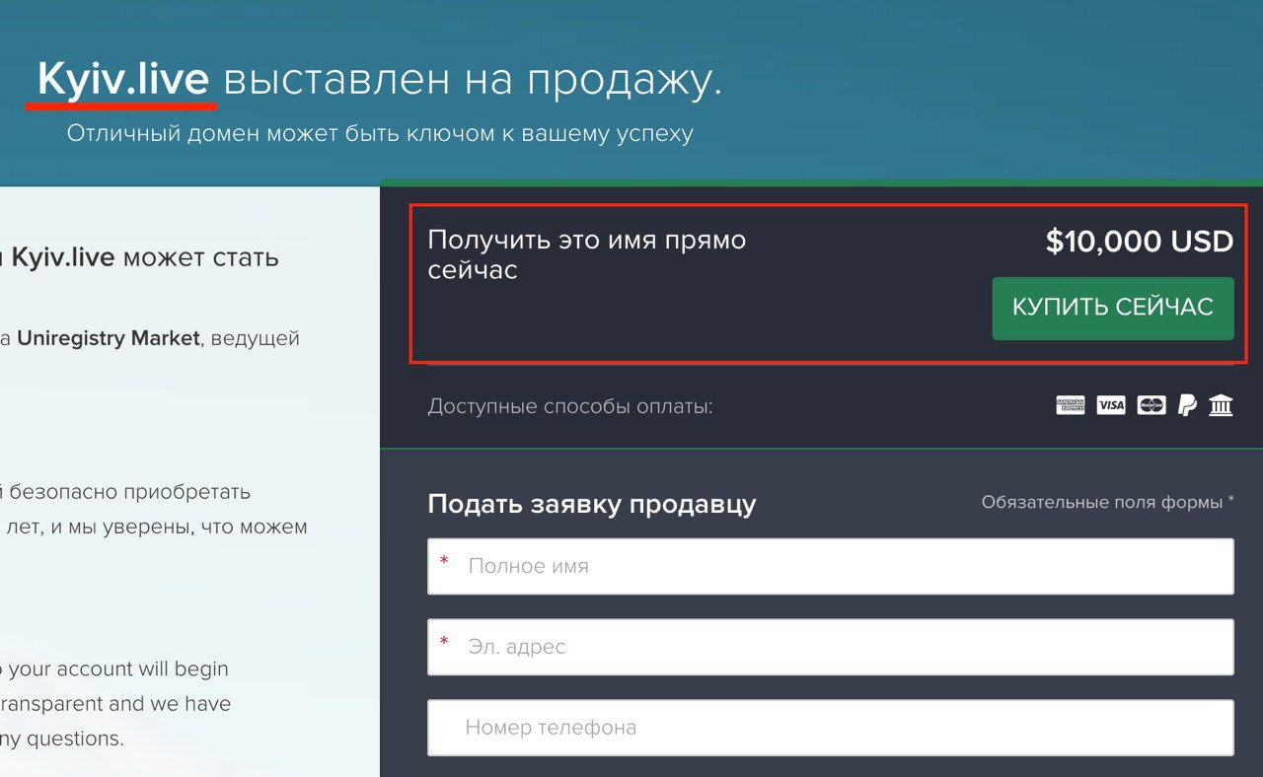Image resolution: width=1263 pixels, height=777 pixels.
Task: Click the PayPal payment icon
Action: [x=1187, y=404]
